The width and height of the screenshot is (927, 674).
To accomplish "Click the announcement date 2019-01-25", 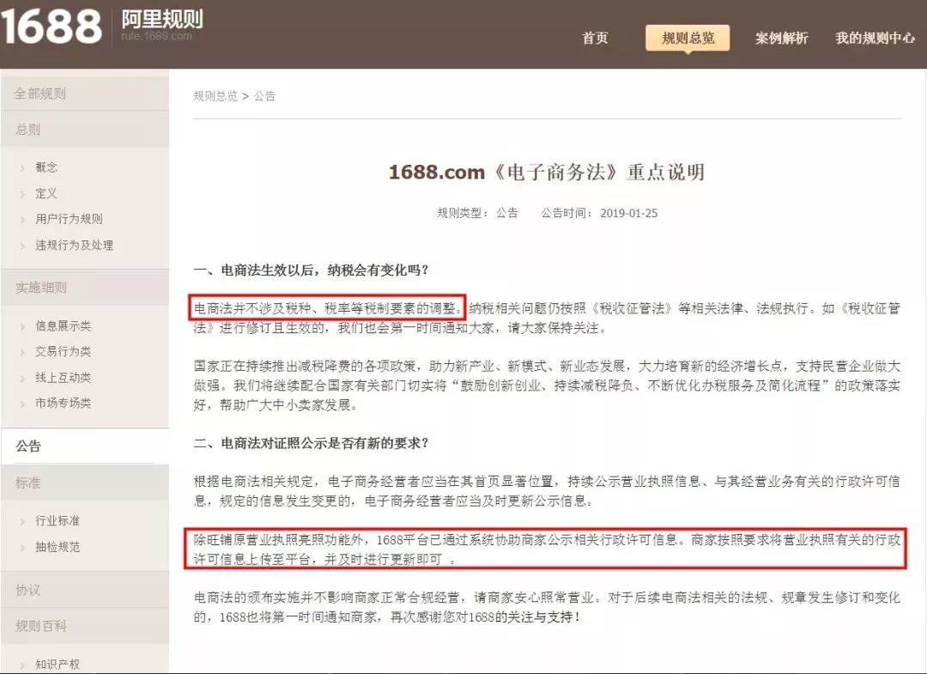I will [x=628, y=214].
